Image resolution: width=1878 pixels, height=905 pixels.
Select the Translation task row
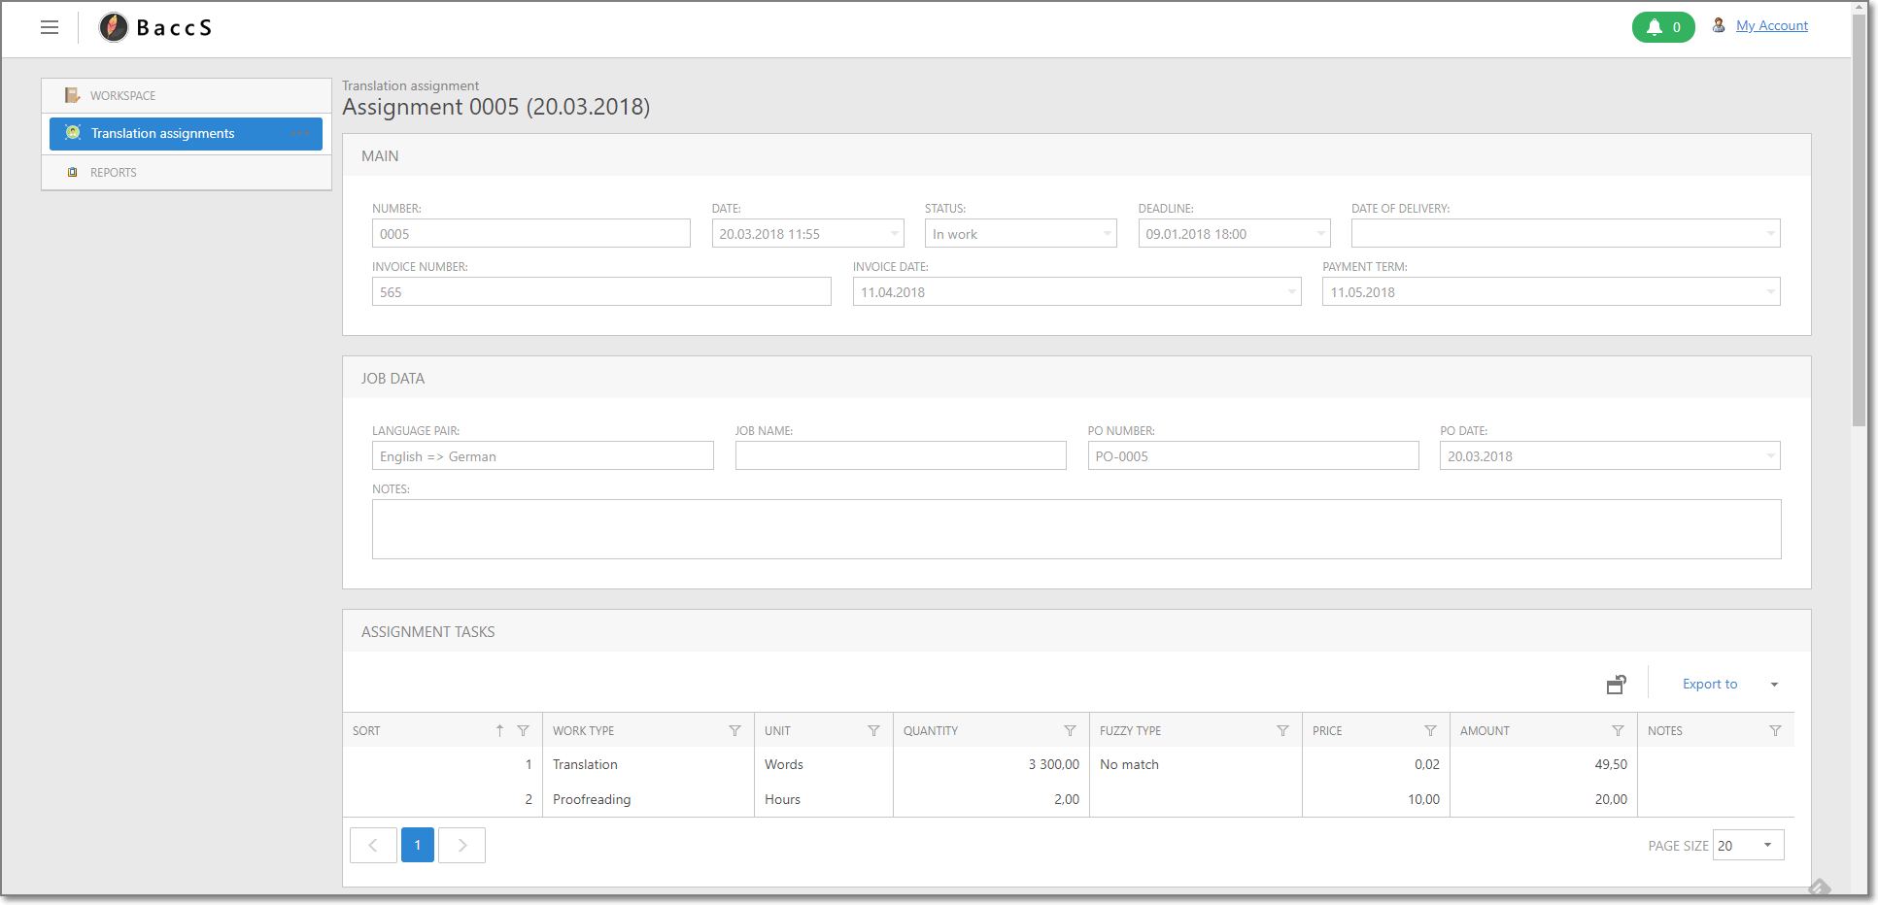[x=1069, y=764]
